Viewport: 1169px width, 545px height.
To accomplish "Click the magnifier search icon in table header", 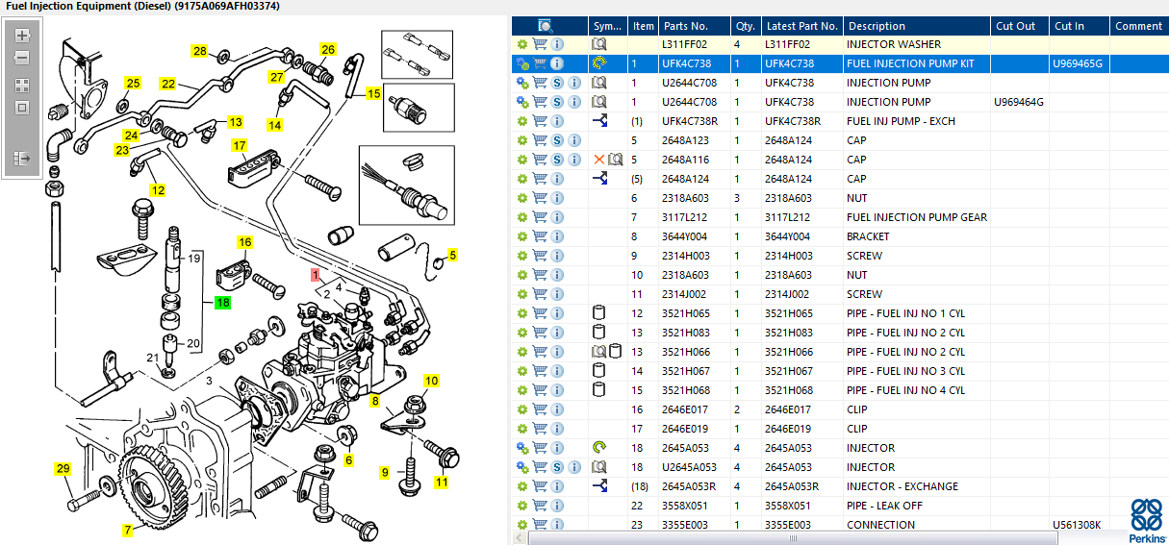I will click(546, 26).
